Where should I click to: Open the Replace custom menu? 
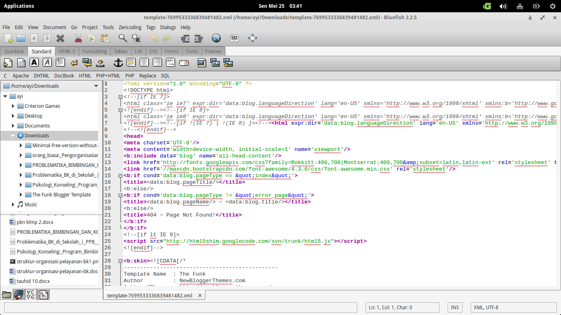pos(147,76)
